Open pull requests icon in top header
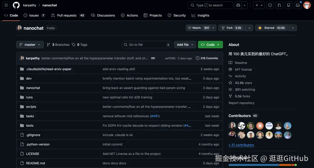314x168 pixels. point(279,5)
